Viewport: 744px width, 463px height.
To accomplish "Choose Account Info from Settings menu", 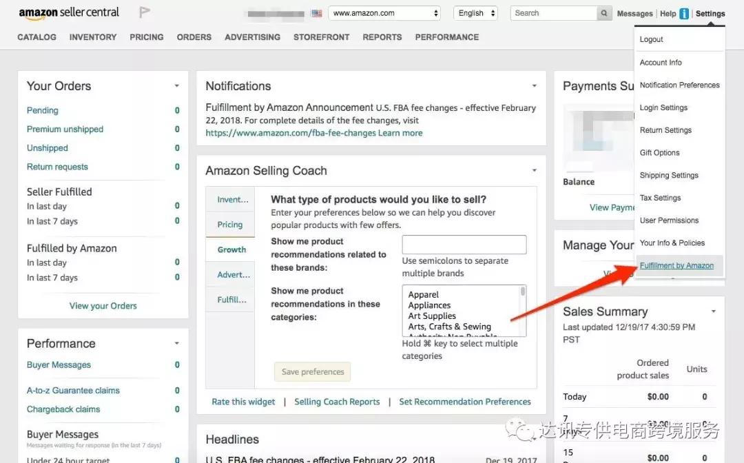I will tap(661, 63).
